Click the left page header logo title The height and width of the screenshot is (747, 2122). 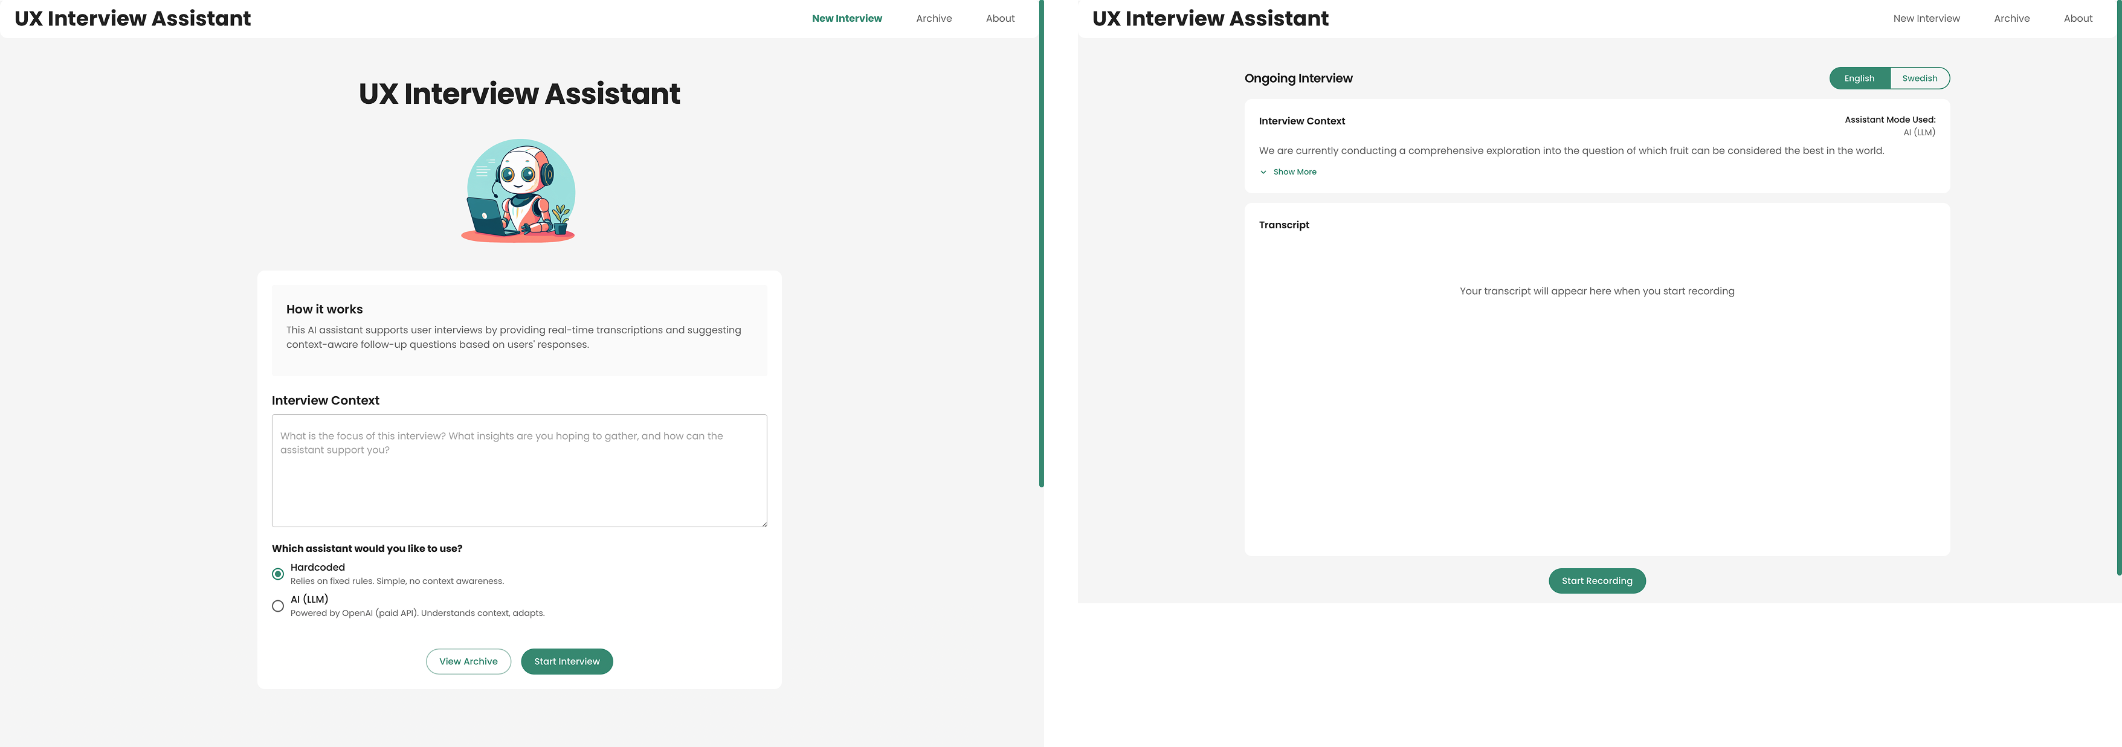tap(133, 18)
